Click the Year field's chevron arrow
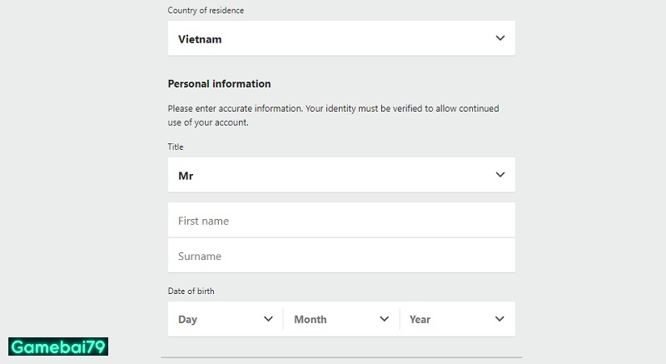 pyautogui.click(x=499, y=319)
